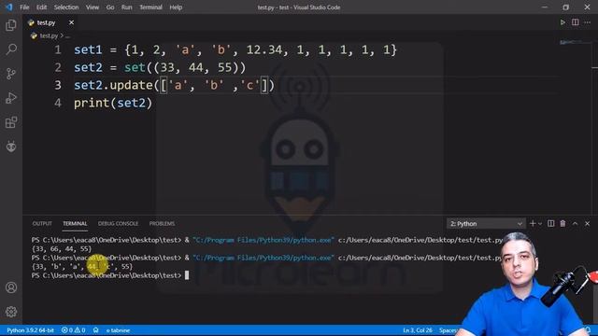Kill terminal with trash icon

(562, 224)
